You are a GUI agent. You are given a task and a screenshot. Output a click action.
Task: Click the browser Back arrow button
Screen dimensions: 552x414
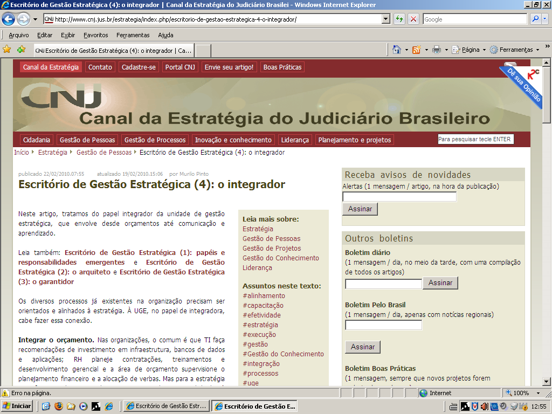pos(9,19)
